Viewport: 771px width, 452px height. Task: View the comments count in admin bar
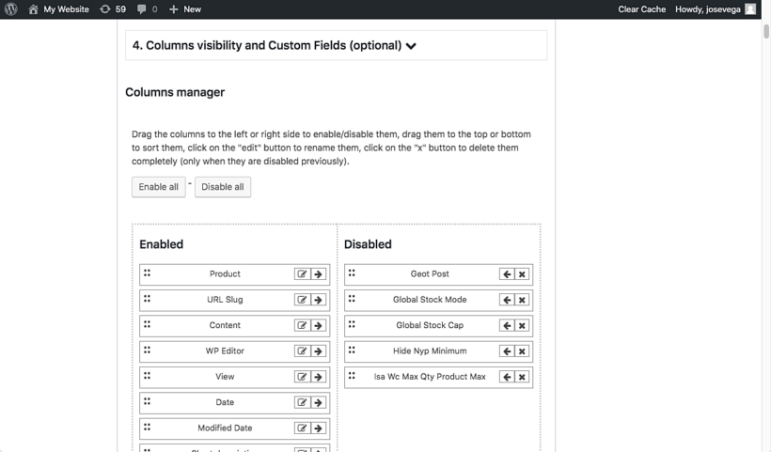click(147, 8)
